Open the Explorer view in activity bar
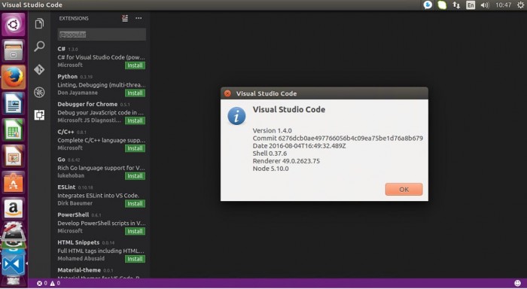 click(x=39, y=24)
